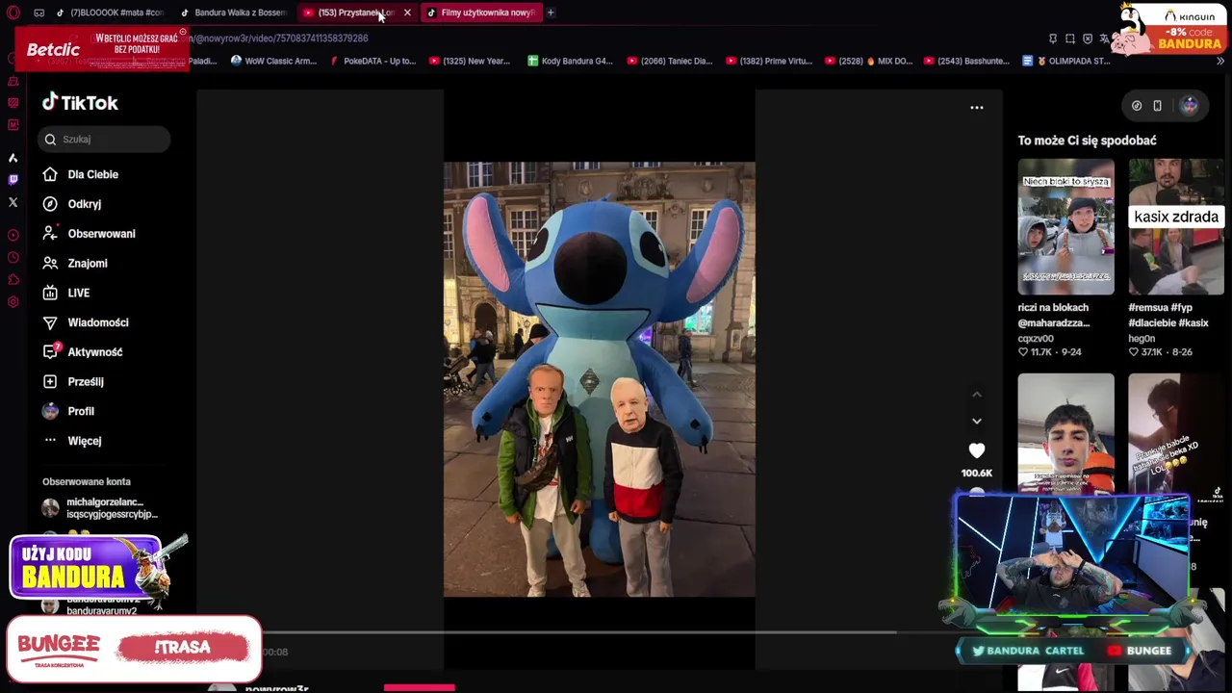Expand the bookmarks bar overflow chevron
This screenshot has width=1232, height=693.
pyautogui.click(x=1220, y=61)
